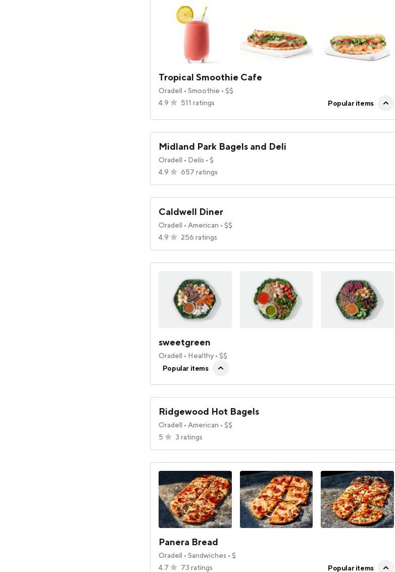Click the middle Panera flatbread pizza photo
395x572 pixels.
click(276, 499)
